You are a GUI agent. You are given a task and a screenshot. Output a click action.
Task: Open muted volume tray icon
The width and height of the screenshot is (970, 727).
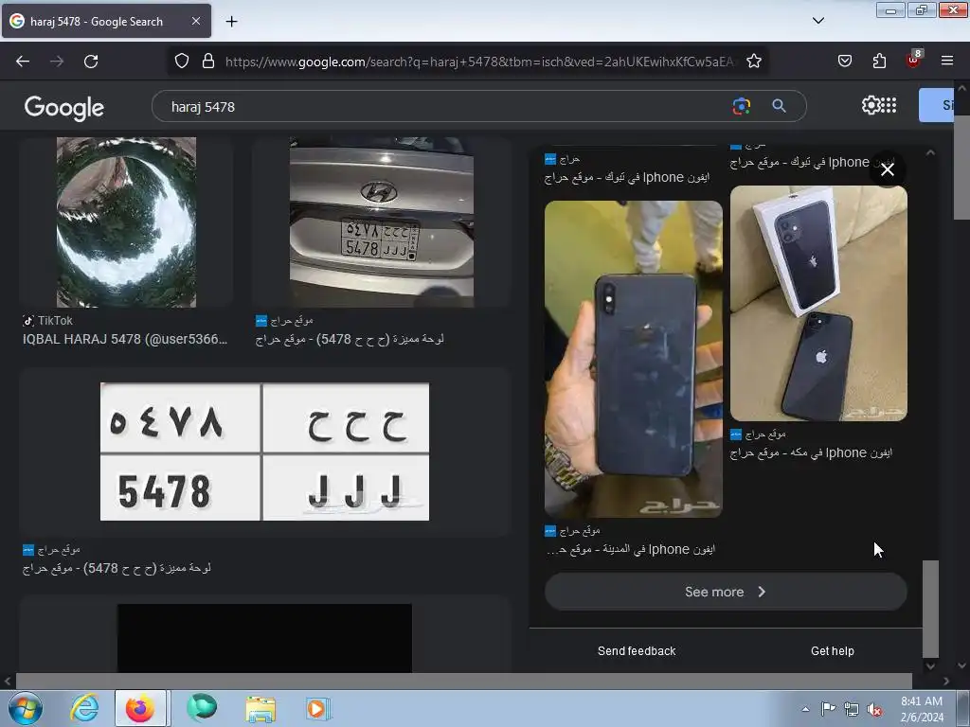tap(874, 710)
